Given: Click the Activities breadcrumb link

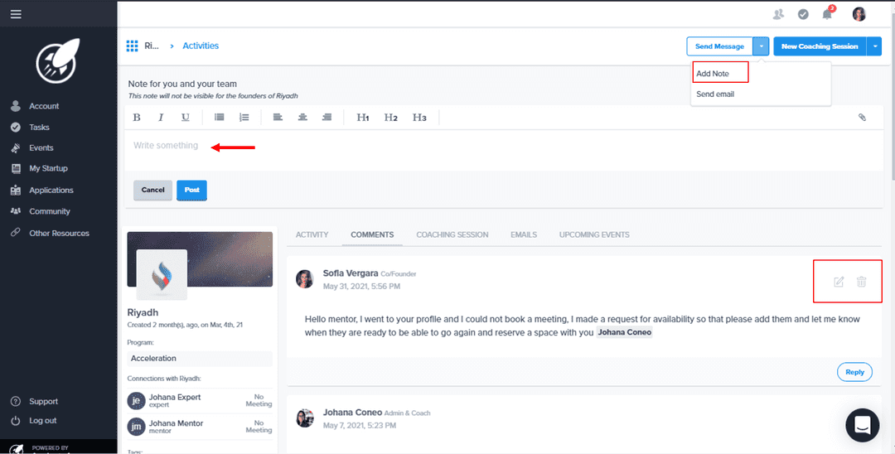Looking at the screenshot, I should 201,46.
